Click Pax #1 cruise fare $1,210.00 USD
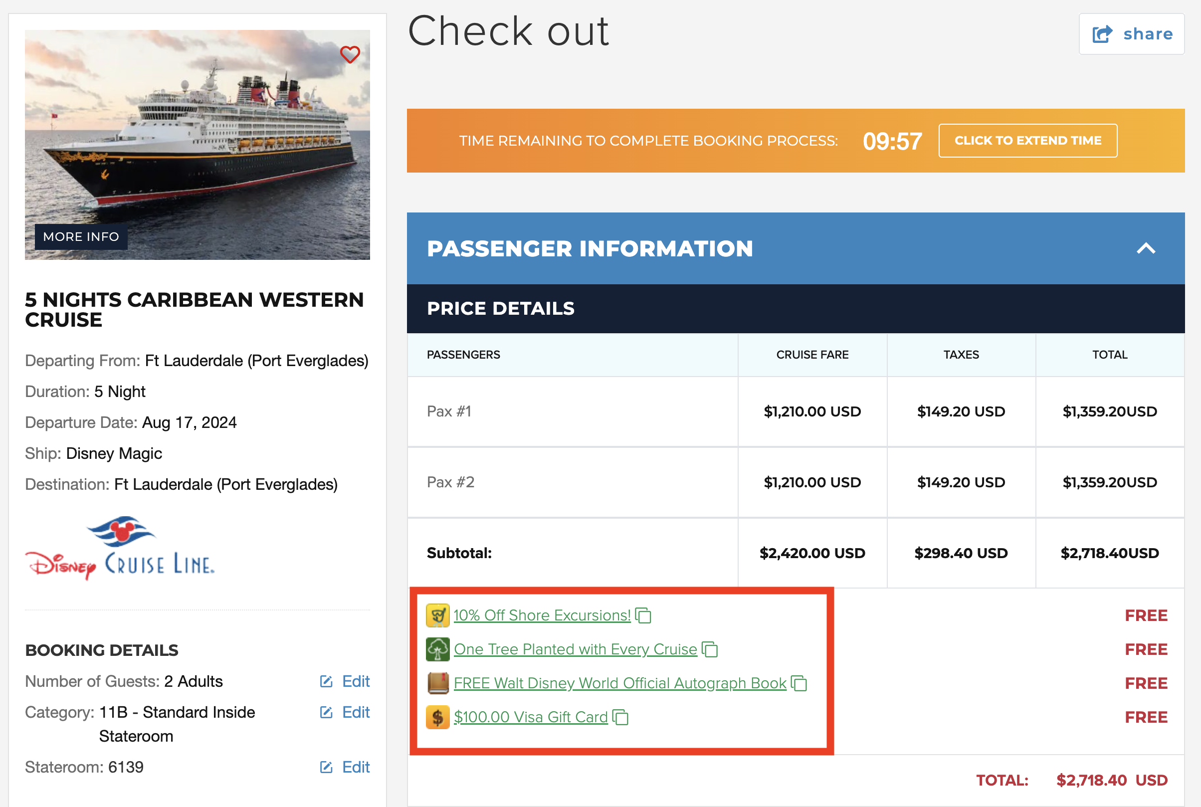The image size is (1201, 807). pyautogui.click(x=812, y=412)
